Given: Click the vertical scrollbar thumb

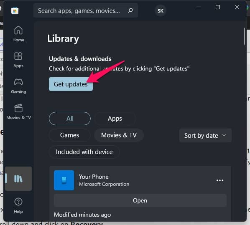Looking at the screenshot, I should click(244, 36).
